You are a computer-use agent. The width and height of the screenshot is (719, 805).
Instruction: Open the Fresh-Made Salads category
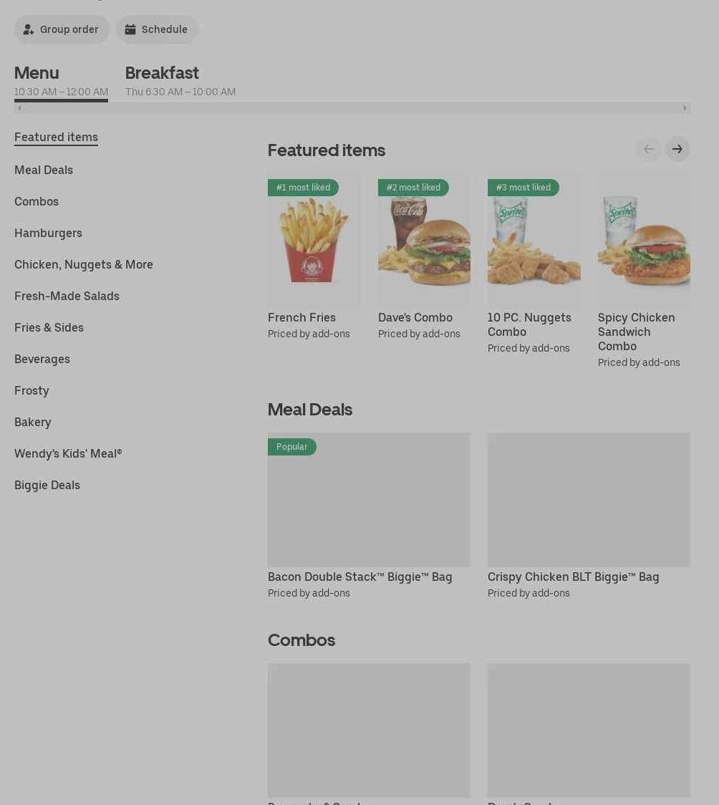(67, 297)
